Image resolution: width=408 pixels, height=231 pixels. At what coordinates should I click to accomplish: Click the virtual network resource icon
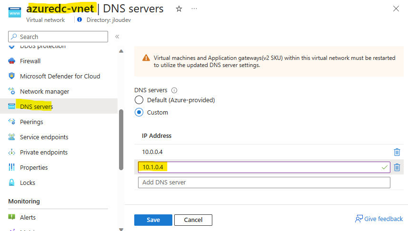click(x=15, y=13)
